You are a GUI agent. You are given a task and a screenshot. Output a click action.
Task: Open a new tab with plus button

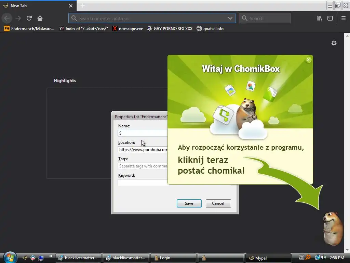pyautogui.click(x=83, y=5)
